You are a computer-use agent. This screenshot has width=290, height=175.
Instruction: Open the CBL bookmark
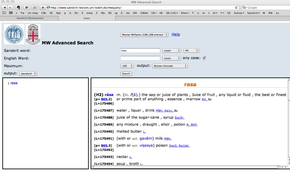[x=44, y=13]
